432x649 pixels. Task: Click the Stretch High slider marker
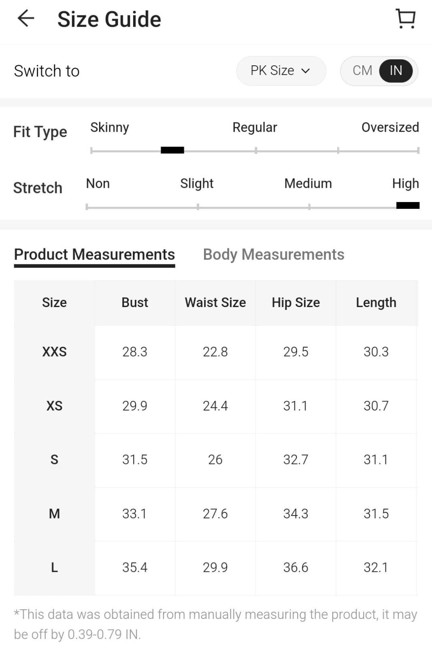pyautogui.click(x=407, y=206)
